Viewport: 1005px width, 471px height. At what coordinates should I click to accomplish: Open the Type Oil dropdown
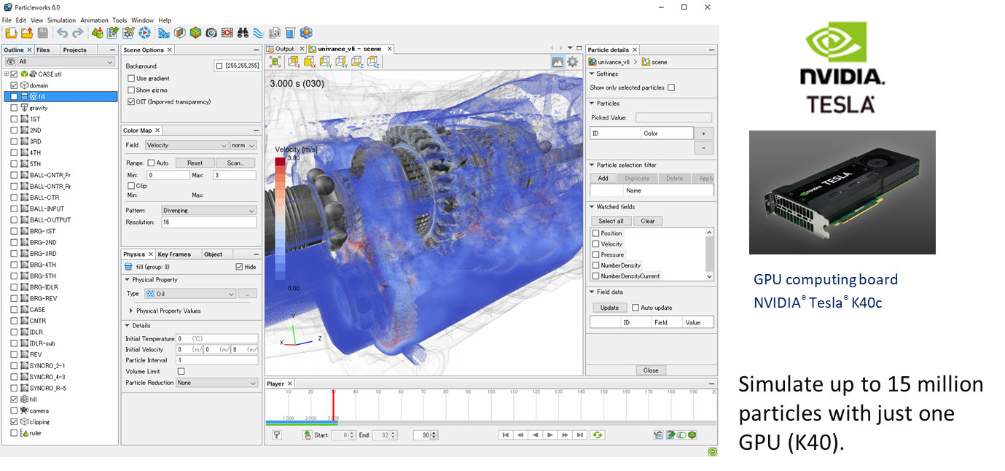[190, 294]
